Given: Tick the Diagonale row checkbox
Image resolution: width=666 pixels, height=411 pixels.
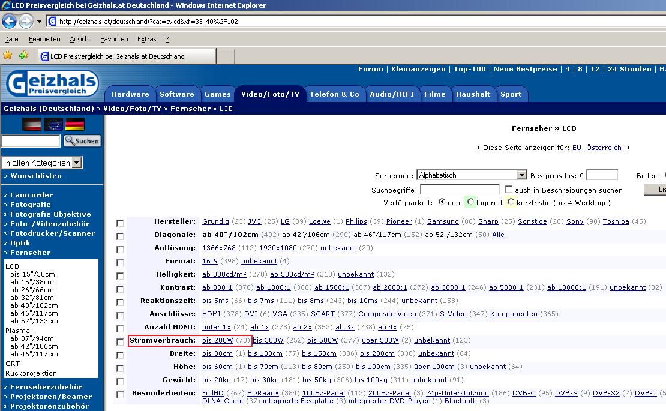Looking at the screenshot, I should [x=120, y=236].
